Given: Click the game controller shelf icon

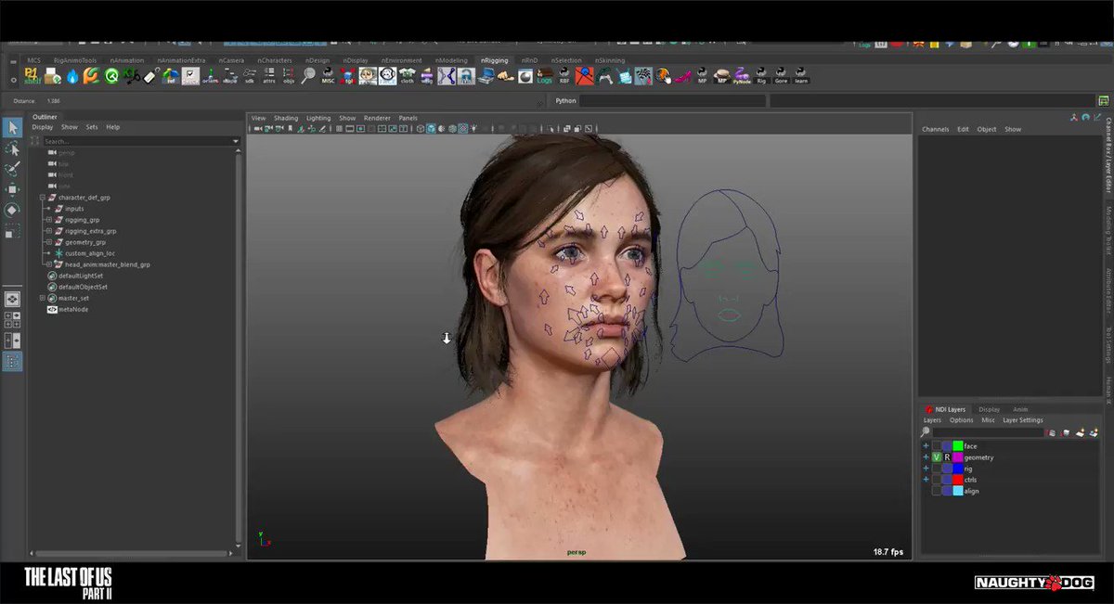Looking at the screenshot, I should coord(605,76).
